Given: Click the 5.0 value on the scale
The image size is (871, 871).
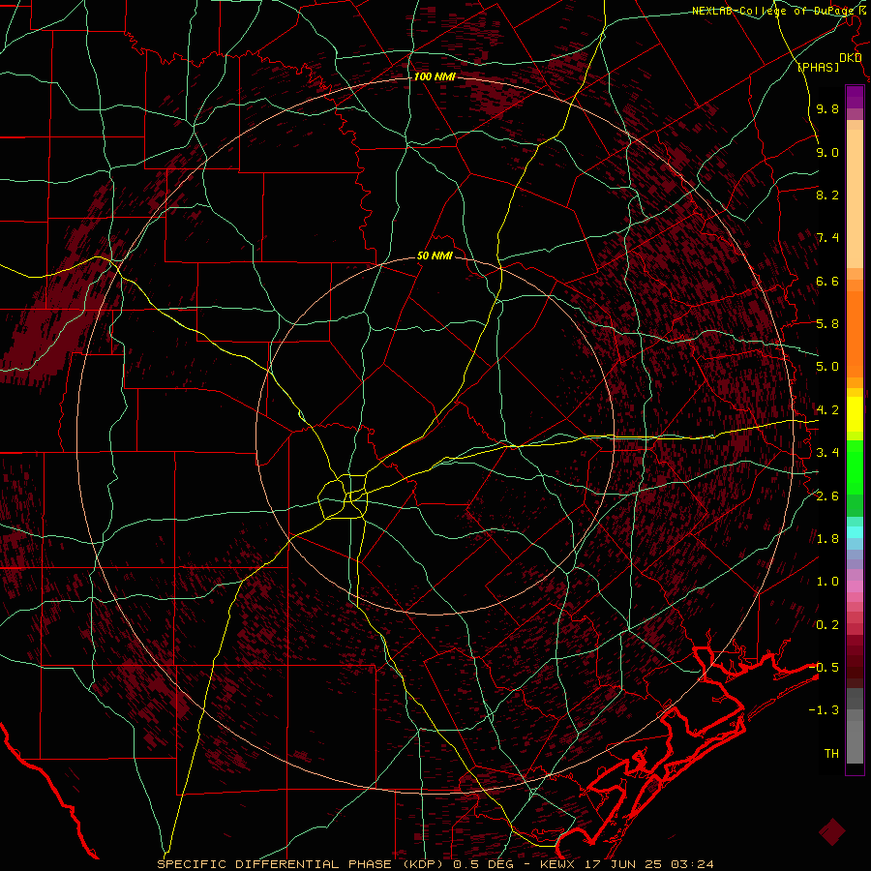Looking at the screenshot, I should [827, 367].
